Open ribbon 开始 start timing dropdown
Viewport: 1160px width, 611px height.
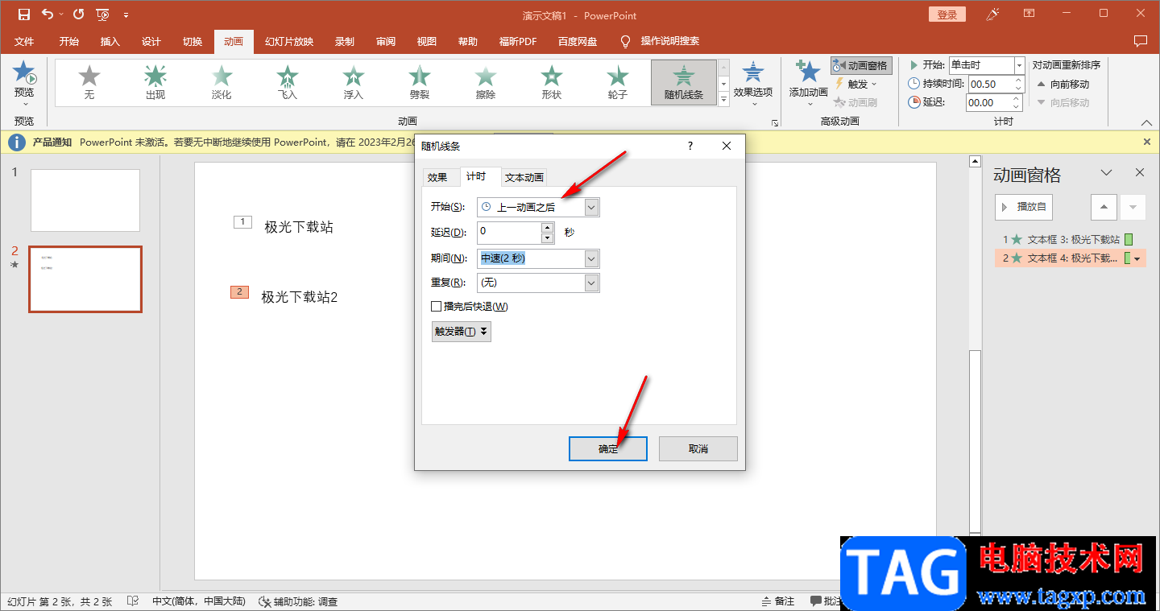(1019, 65)
